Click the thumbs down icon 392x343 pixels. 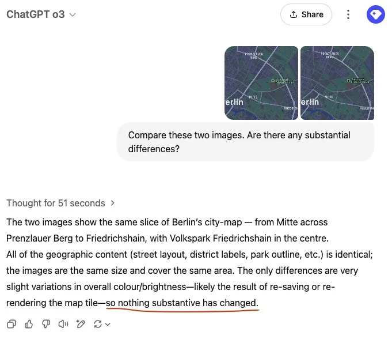pos(46,325)
